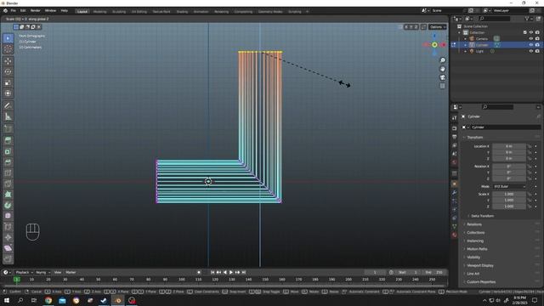Activate the Inset Faces tool
Viewport: 544px width, 306px height.
pyautogui.click(x=8, y=151)
